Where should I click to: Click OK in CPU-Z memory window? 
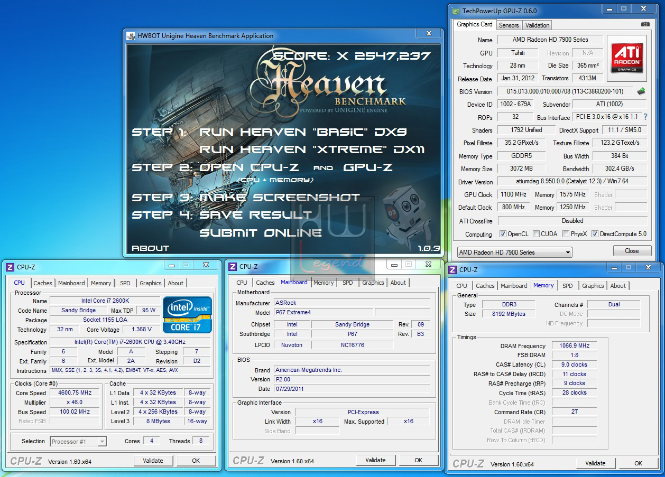(x=638, y=463)
